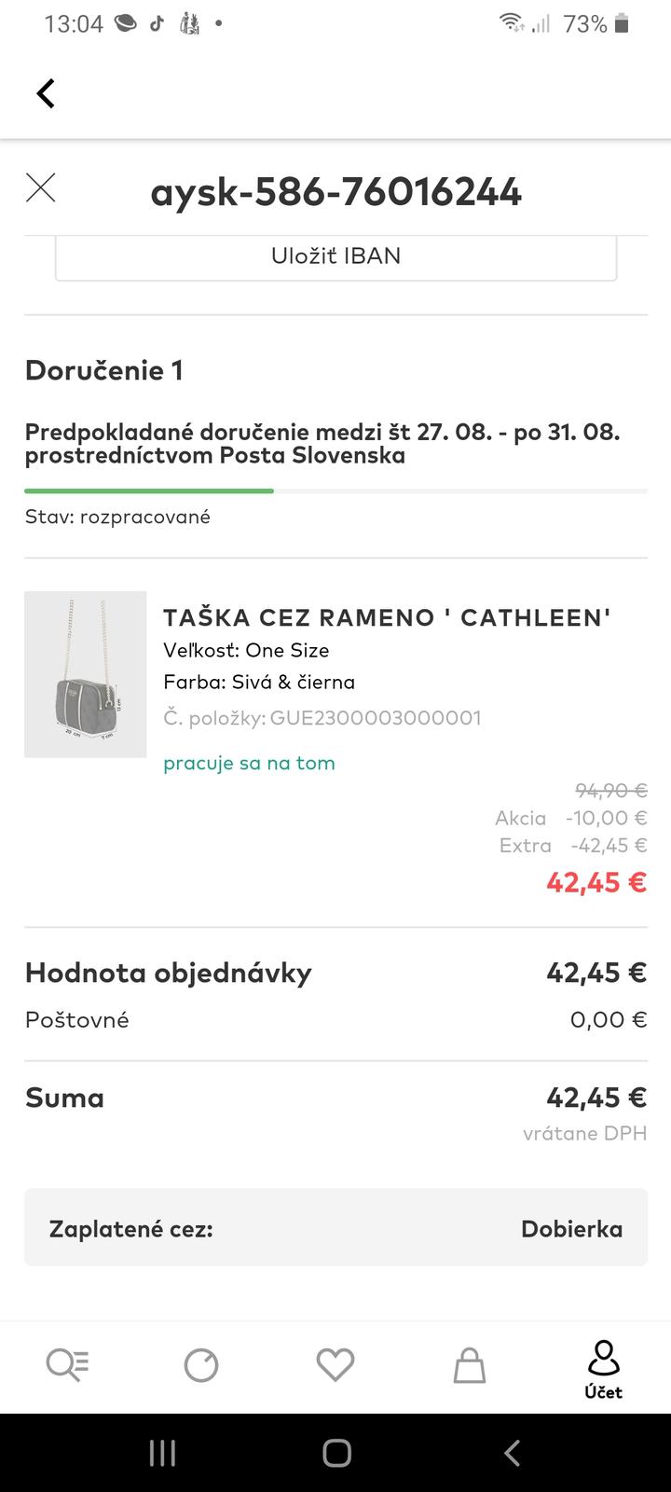Open the search tab in bottom bar
The height and width of the screenshot is (1492, 671).
[x=67, y=1366]
